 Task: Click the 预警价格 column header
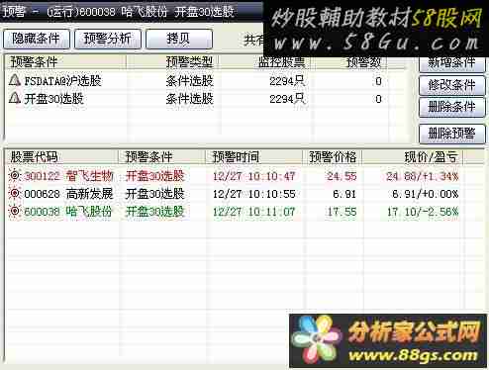point(333,156)
